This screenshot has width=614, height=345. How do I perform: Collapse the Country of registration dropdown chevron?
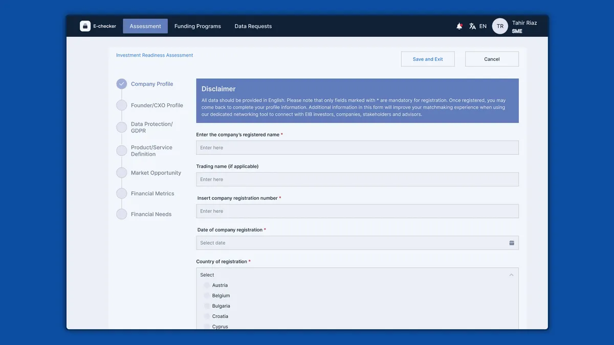pyautogui.click(x=511, y=275)
